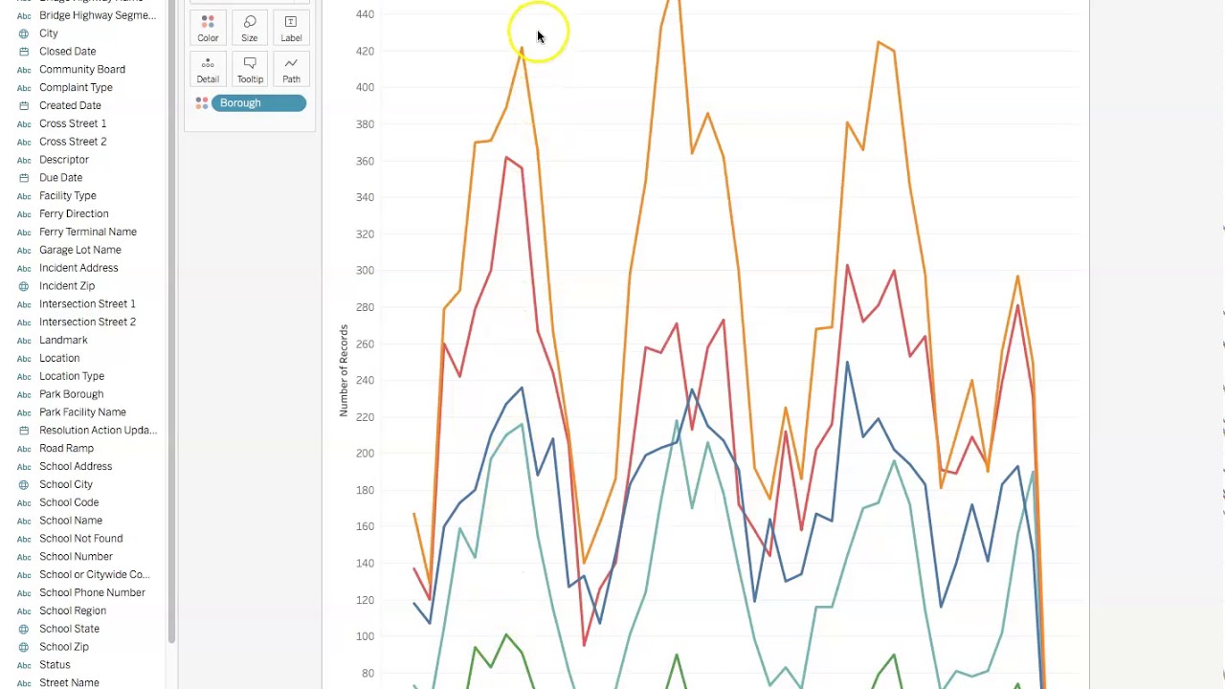This screenshot has height=689, width=1225.
Task: Open the Tooltip marks card button
Action: pyautogui.click(x=250, y=70)
